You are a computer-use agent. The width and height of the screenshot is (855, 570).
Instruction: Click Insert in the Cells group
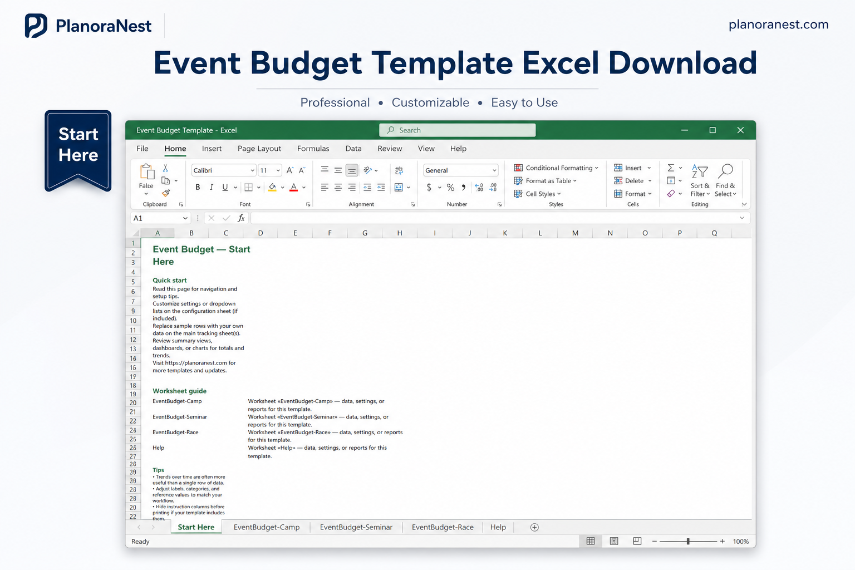[x=632, y=168]
